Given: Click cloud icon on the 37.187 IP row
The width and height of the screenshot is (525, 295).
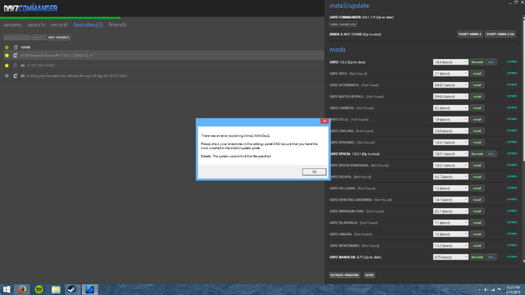Looking at the screenshot, I should 22,66.
